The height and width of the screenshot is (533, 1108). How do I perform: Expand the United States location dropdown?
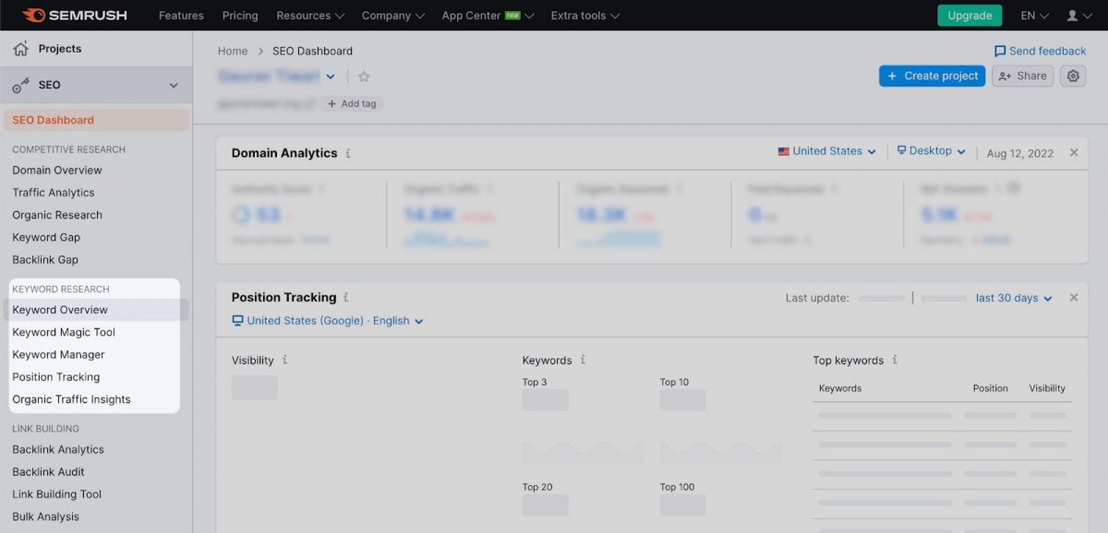tap(826, 150)
